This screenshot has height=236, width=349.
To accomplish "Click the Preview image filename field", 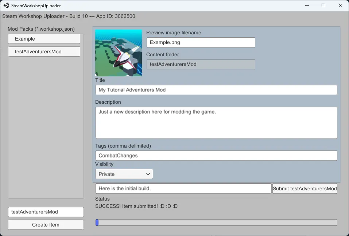I will (x=201, y=42).
